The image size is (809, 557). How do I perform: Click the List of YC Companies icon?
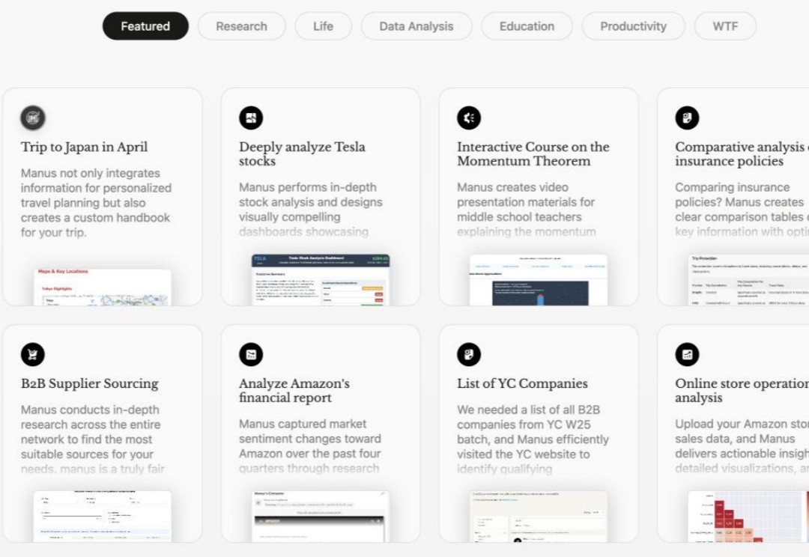469,354
